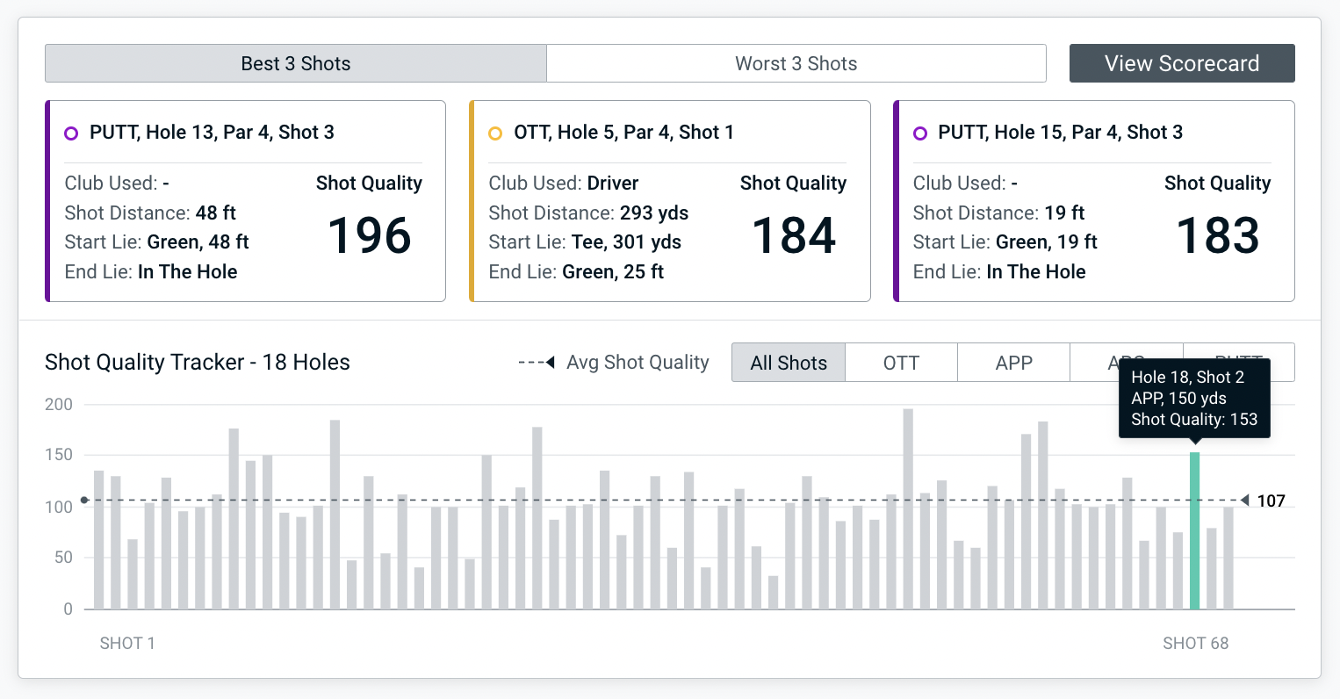This screenshot has height=699, width=1340.
Task: Select the first bar in the shot chart
Action: coord(99,540)
